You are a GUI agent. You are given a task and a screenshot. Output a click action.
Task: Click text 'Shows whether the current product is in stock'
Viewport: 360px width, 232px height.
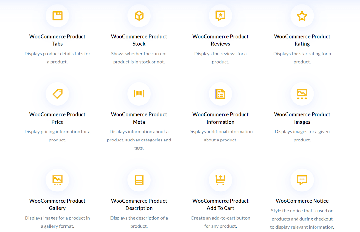tap(139, 58)
